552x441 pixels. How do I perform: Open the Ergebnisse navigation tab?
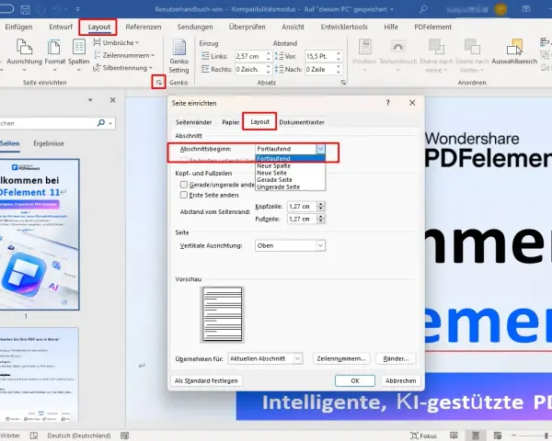49,143
